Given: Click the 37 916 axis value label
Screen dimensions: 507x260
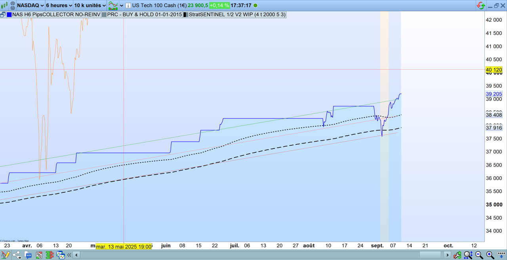Looking at the screenshot, I should [494, 127].
